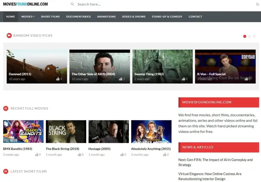Screen dimensions: 261x182
Task: Open the Series & Shows menu
Action: point(134,17)
